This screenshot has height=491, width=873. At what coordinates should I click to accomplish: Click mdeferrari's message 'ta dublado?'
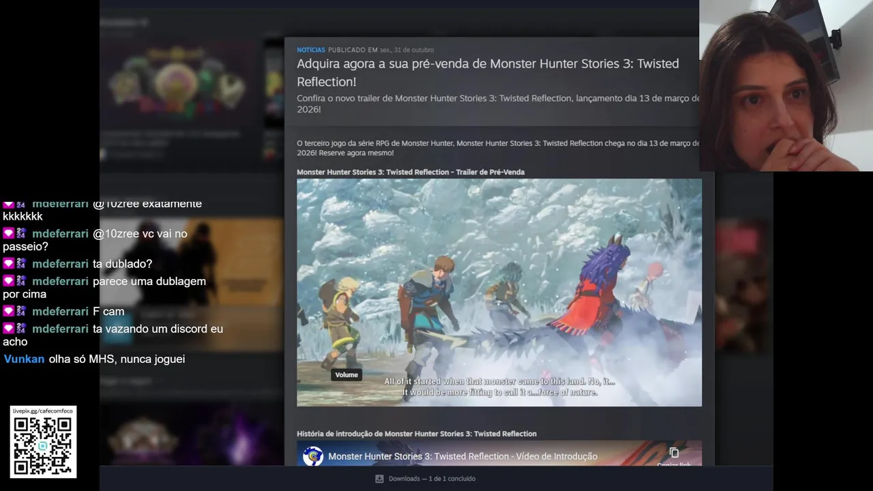click(x=122, y=264)
